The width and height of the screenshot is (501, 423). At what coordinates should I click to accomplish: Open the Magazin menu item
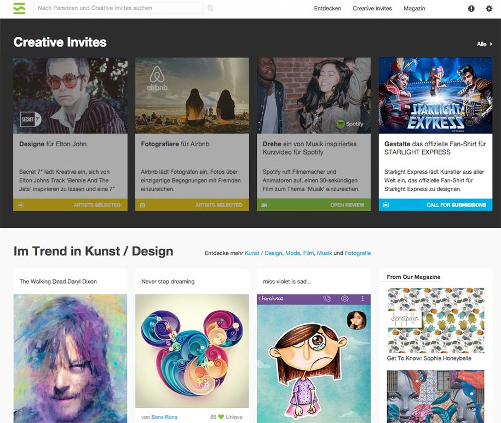414,9
